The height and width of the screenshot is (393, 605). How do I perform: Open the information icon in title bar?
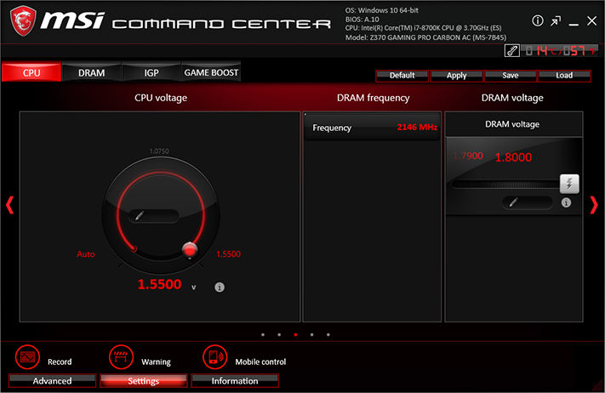tap(538, 20)
